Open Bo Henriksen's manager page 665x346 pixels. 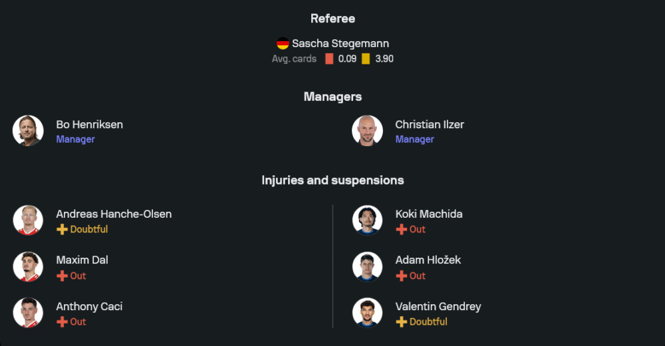89,125
